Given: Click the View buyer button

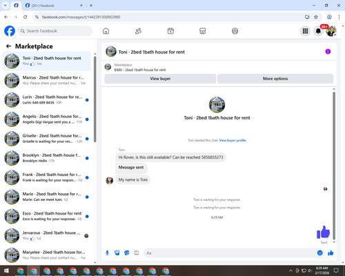Looking at the screenshot, I should (160, 79).
